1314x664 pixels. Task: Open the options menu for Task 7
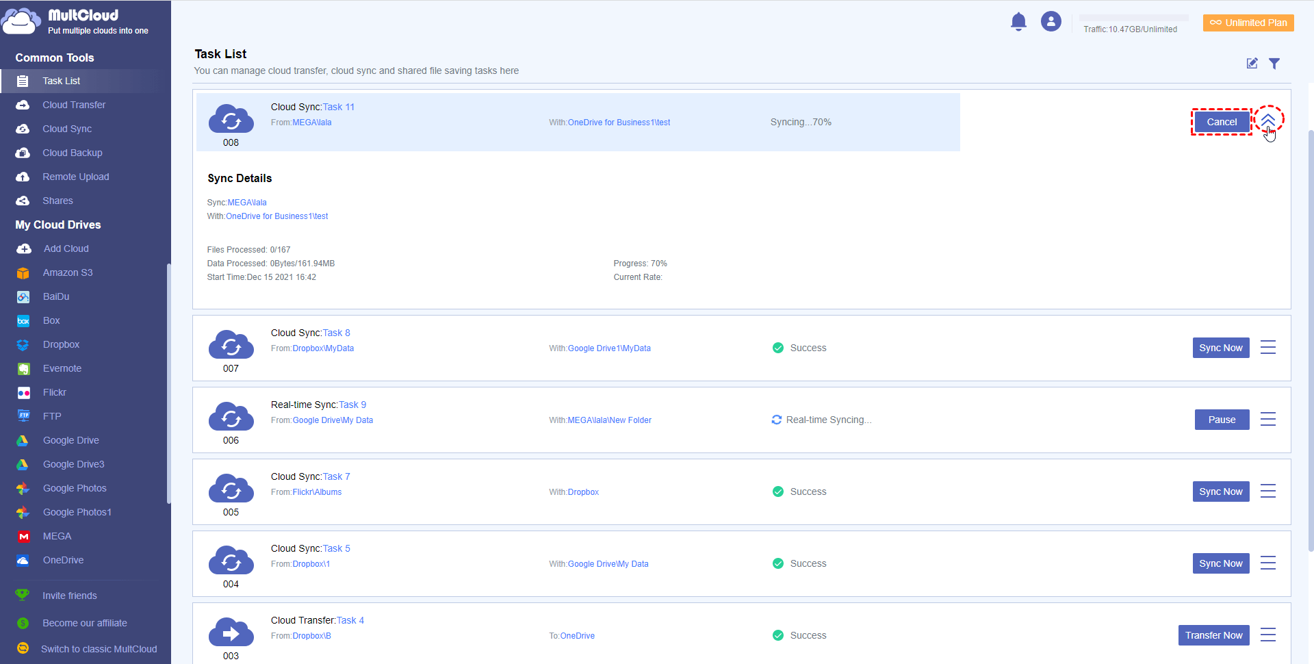[1267, 491]
